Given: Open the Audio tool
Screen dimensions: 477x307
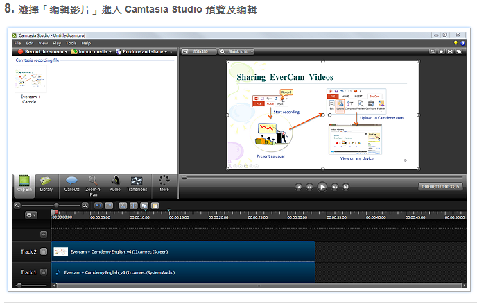Looking at the screenshot, I should tap(114, 183).
